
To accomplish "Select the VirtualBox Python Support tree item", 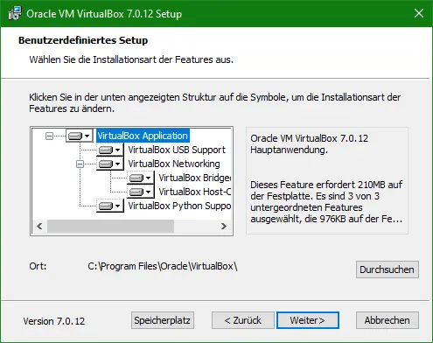I will click(x=179, y=206).
